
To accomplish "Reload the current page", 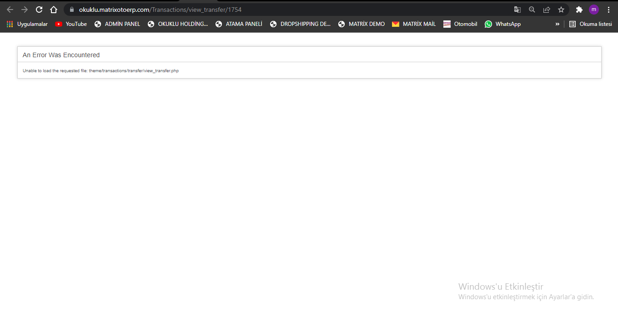I will (x=39, y=10).
